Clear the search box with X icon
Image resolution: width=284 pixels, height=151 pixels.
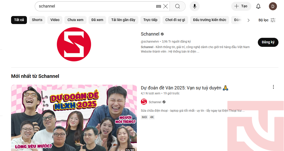[165, 6]
